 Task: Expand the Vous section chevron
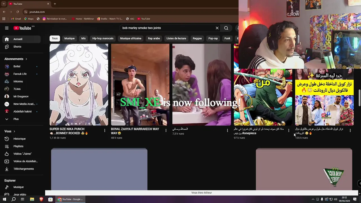[14, 131]
